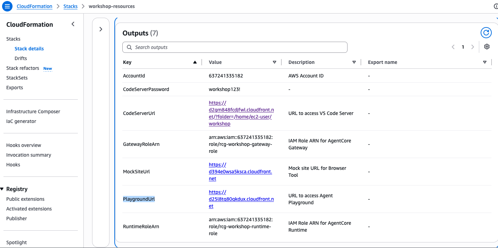Click the workshop-resources breadcrumb text
The width and height of the screenshot is (498, 248).
(112, 6)
